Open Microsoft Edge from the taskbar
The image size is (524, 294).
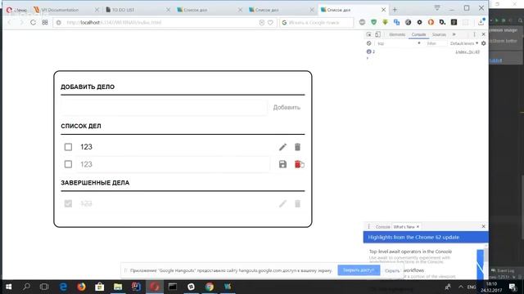pos(63,287)
